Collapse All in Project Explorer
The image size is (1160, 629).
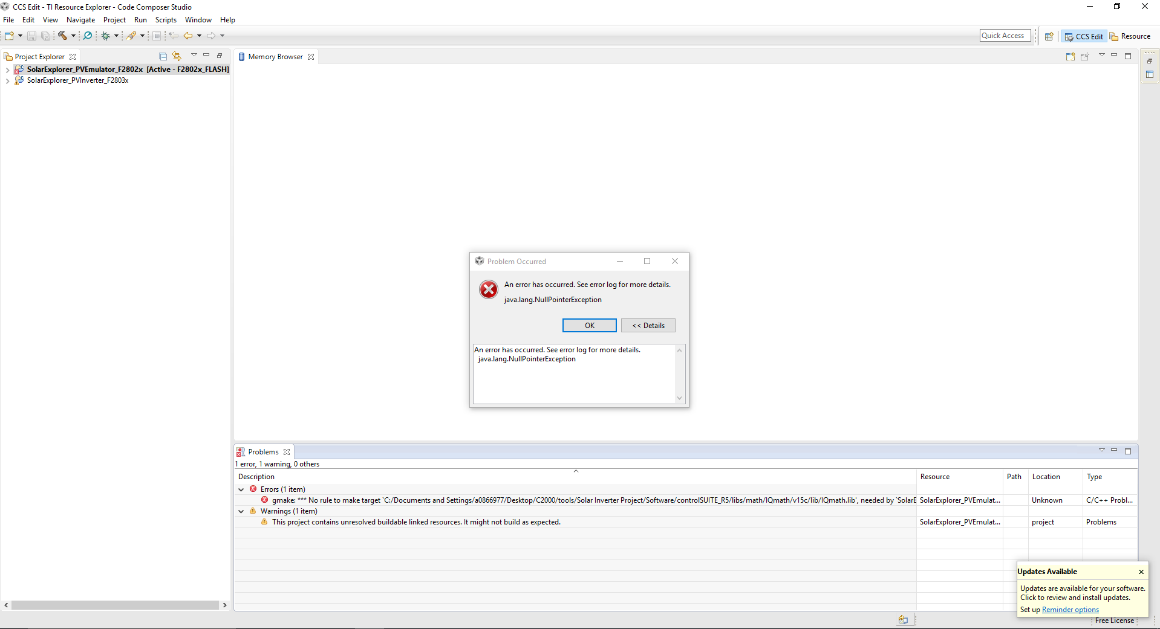163,56
